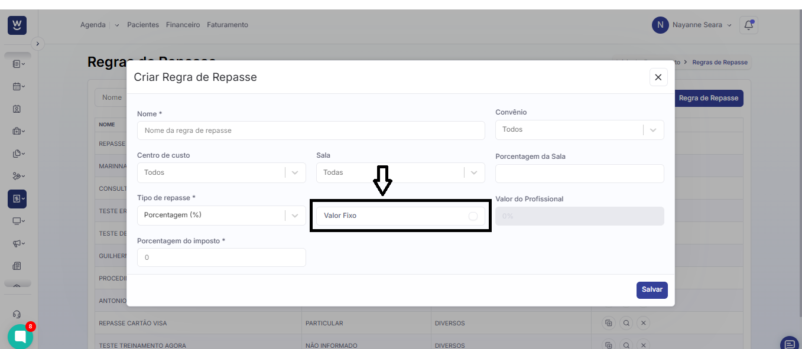Open the Convênio dropdown

point(579,130)
